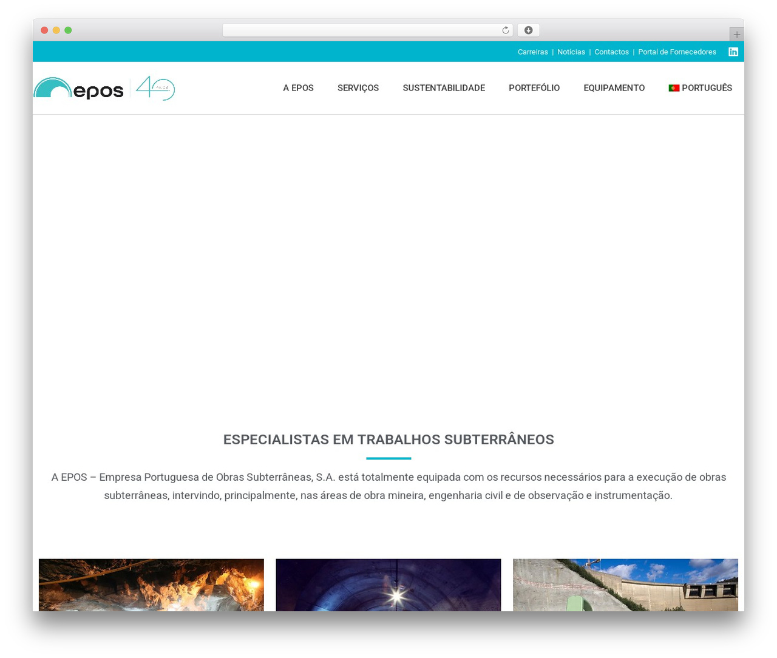Open the Português language selector
The width and height of the screenshot is (777, 658).
pos(701,88)
